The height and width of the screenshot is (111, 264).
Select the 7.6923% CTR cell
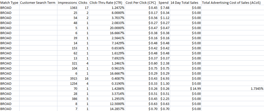point(107,58)
